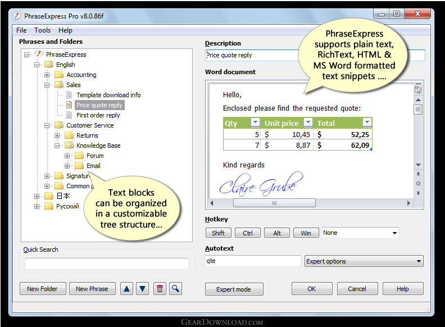The image size is (445, 327).
Task: Select the First order reply phrase
Action: (98, 115)
